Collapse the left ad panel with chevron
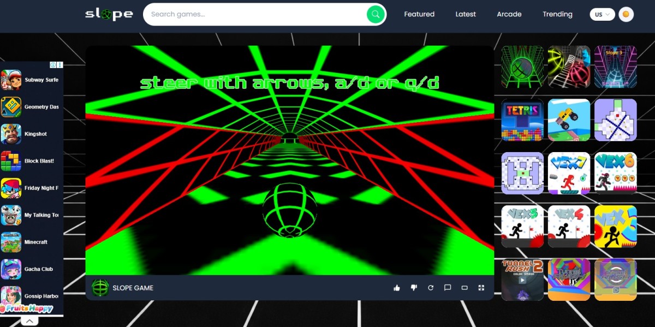This screenshot has height=327, width=655. (29, 321)
